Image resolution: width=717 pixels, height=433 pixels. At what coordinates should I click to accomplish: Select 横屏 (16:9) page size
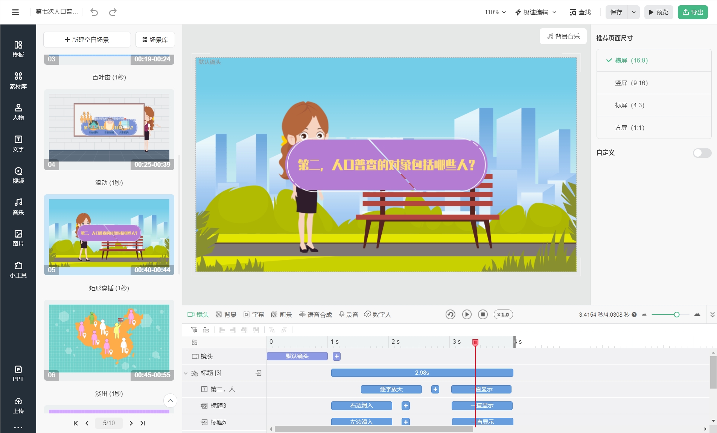pyautogui.click(x=654, y=60)
